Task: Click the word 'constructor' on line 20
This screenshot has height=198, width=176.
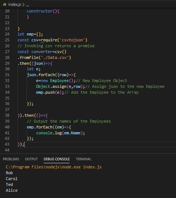Action: 39,11
